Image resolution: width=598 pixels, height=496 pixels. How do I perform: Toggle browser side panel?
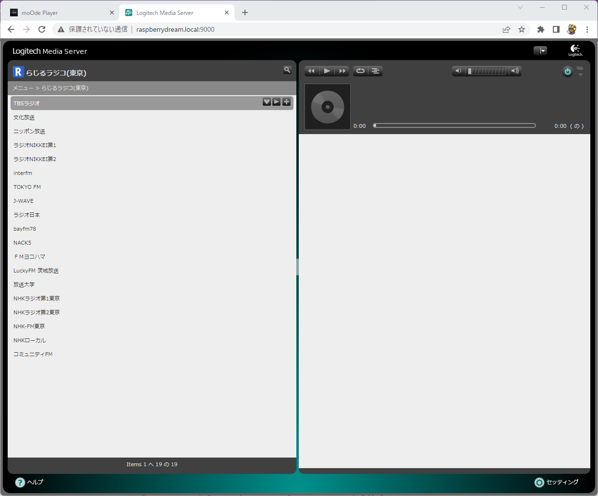(x=556, y=29)
